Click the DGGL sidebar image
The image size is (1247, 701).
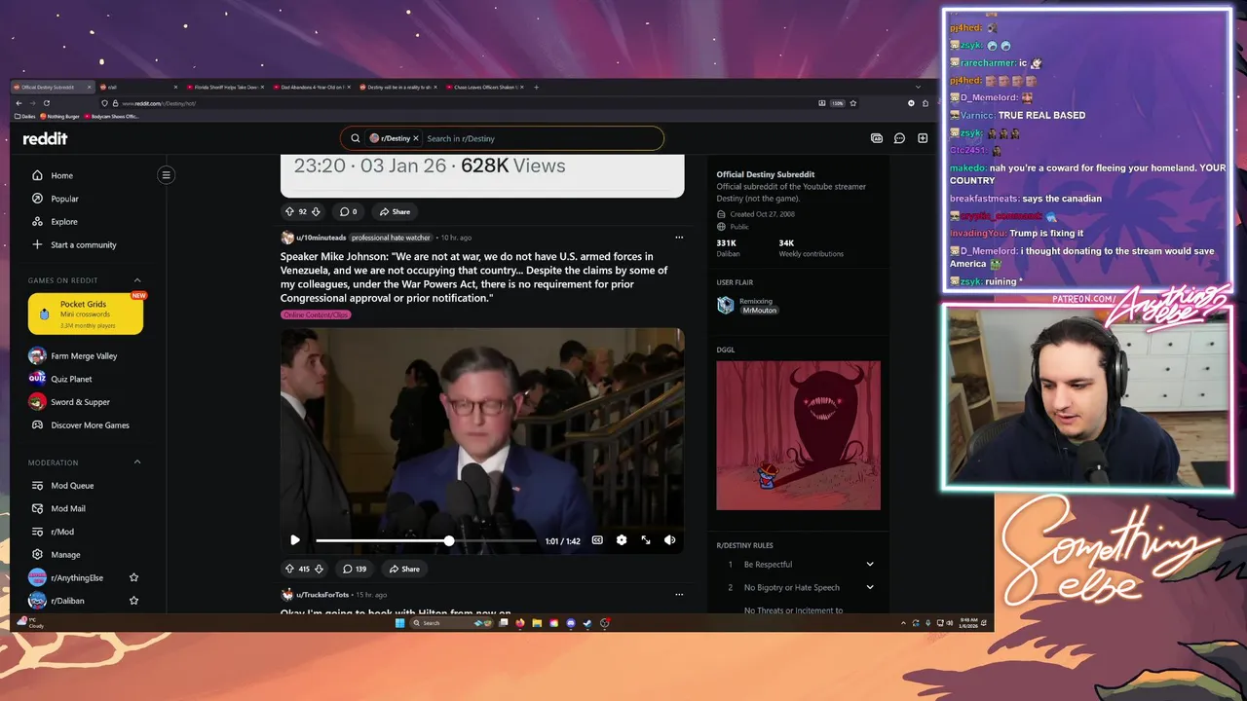(x=798, y=435)
